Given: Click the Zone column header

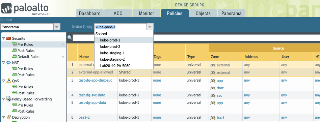Looking at the screenshot, I should (215, 57).
